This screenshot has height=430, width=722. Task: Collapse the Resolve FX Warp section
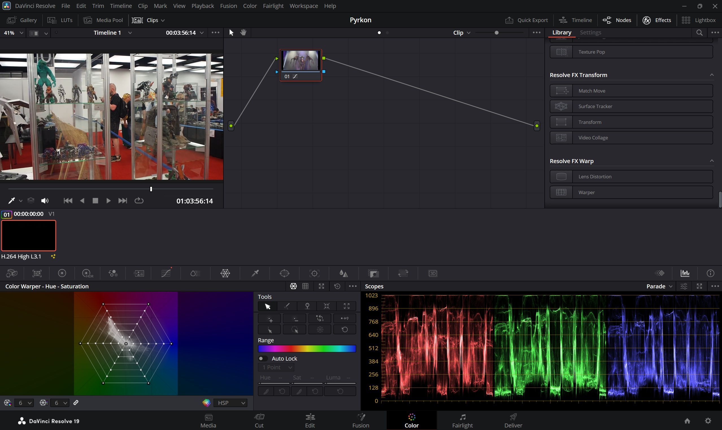point(711,161)
